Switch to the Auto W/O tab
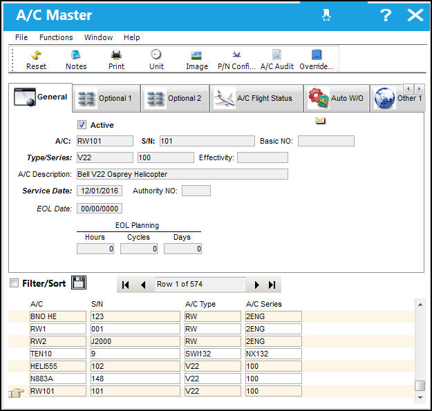432x411 pixels. [x=337, y=98]
